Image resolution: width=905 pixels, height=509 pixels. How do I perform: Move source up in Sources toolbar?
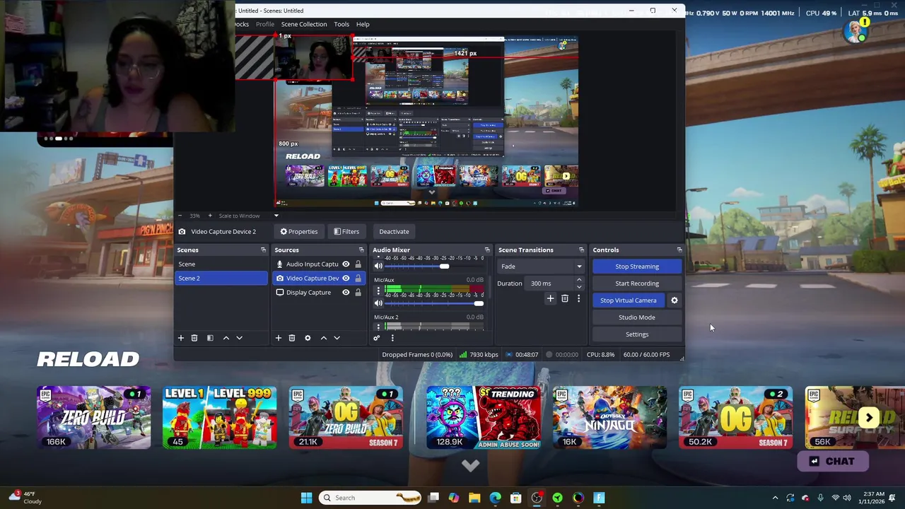324,338
